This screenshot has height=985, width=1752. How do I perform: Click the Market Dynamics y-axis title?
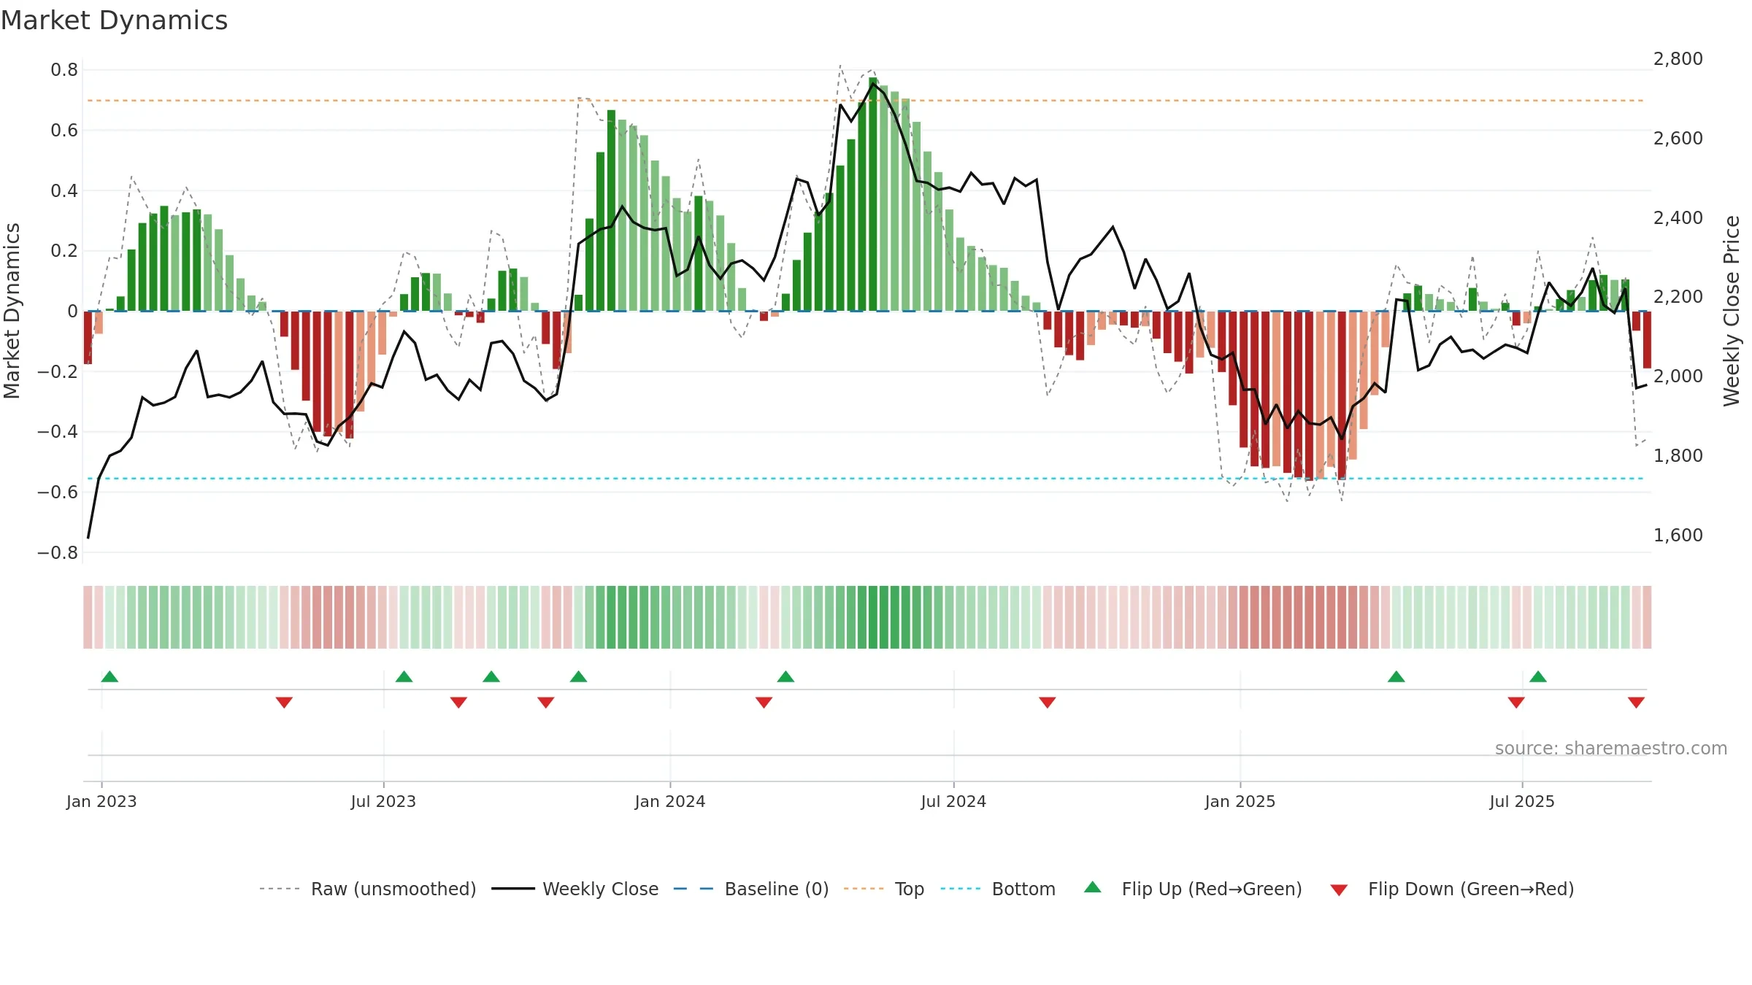coord(12,311)
